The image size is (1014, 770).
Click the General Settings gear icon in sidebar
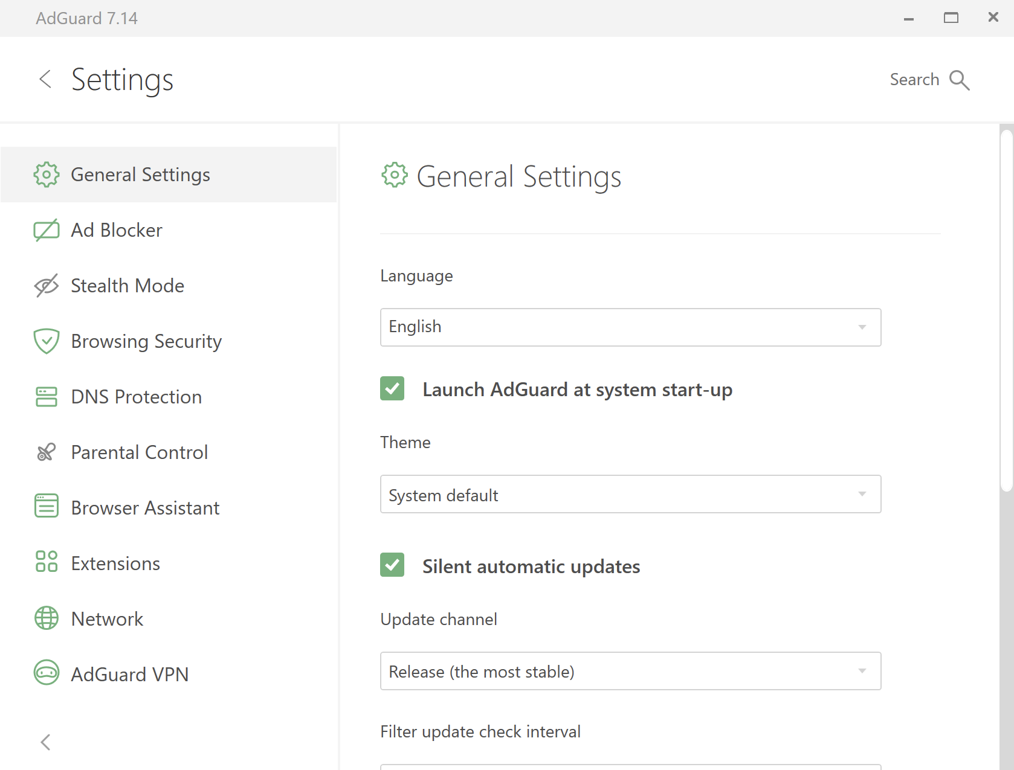[x=47, y=175]
